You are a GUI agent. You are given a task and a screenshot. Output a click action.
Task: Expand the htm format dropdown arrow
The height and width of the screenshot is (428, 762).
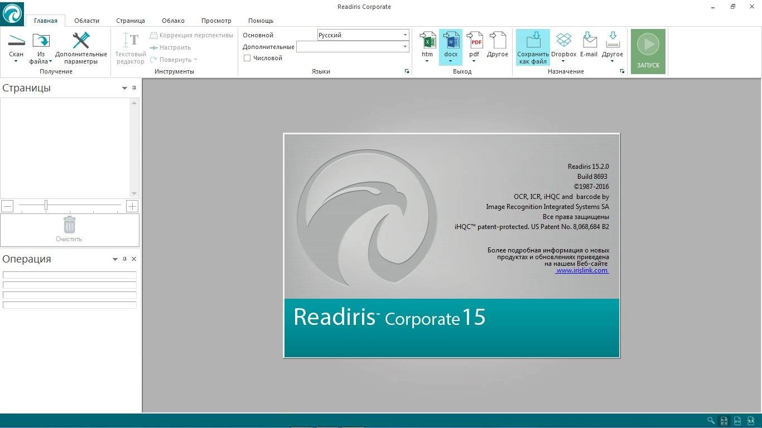[x=427, y=61]
